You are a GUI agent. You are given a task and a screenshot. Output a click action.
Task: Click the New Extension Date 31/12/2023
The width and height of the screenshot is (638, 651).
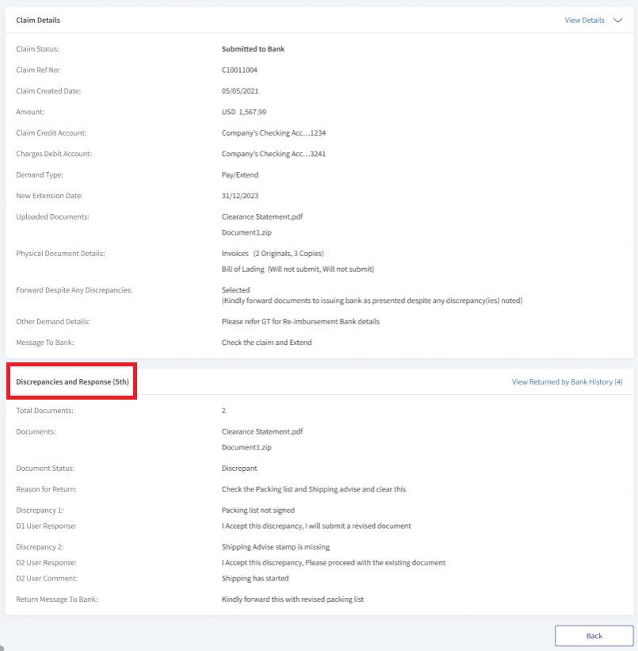pos(240,196)
